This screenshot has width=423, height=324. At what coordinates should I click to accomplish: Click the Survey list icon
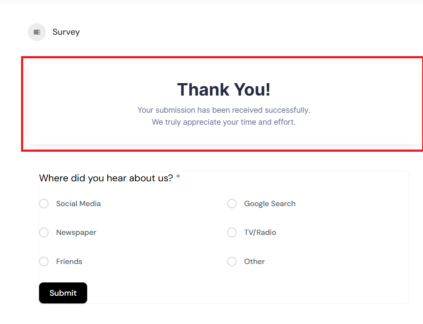point(37,32)
